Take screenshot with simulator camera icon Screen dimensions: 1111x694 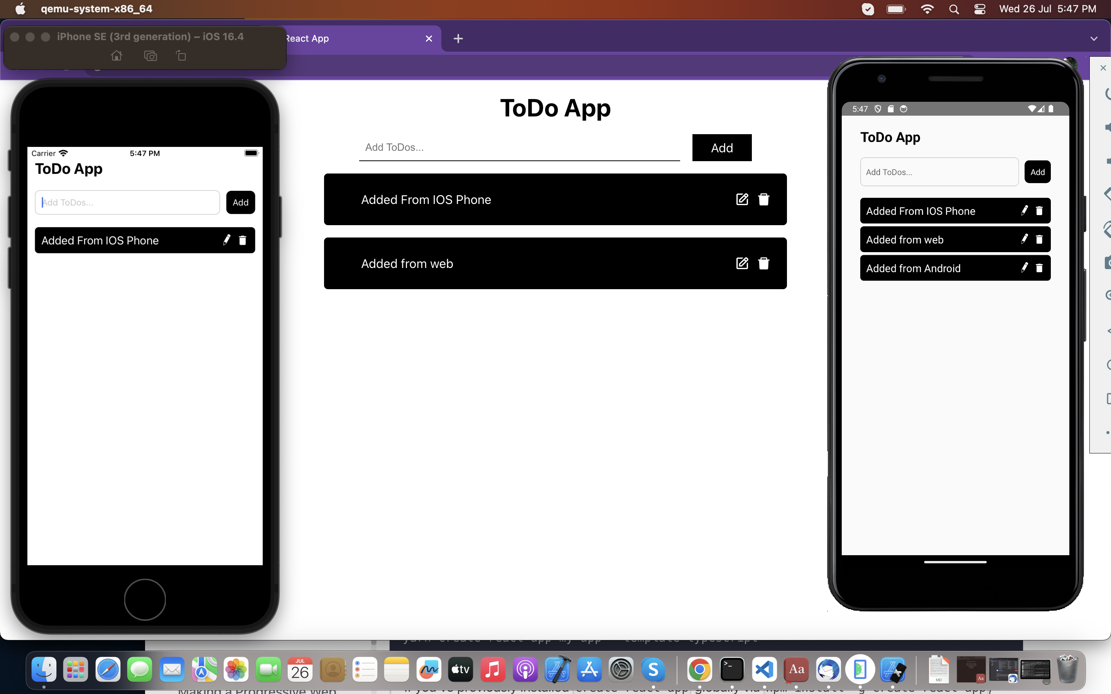click(150, 56)
